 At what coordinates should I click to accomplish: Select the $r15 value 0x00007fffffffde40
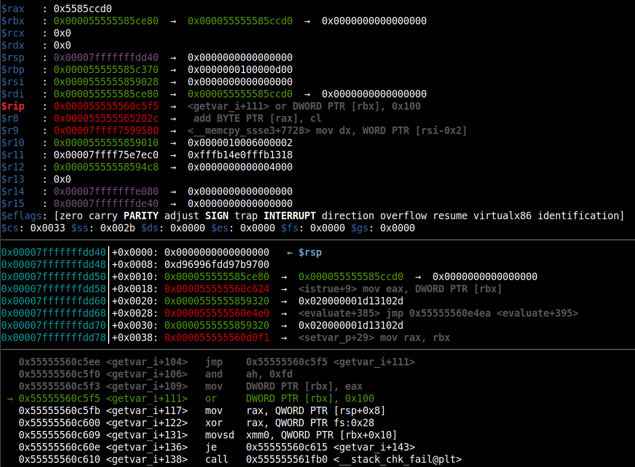coord(106,203)
